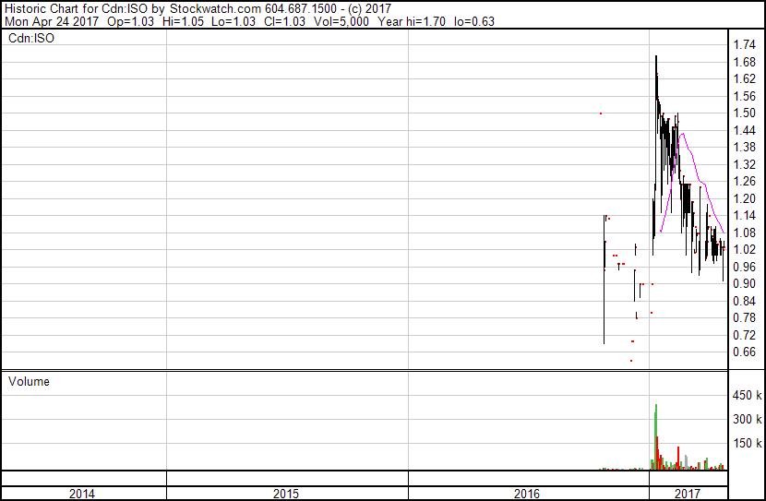Click the 0.72 price axis label

pos(745,335)
